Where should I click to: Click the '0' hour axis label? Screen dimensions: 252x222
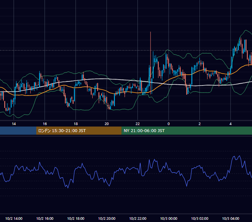coord(169,124)
